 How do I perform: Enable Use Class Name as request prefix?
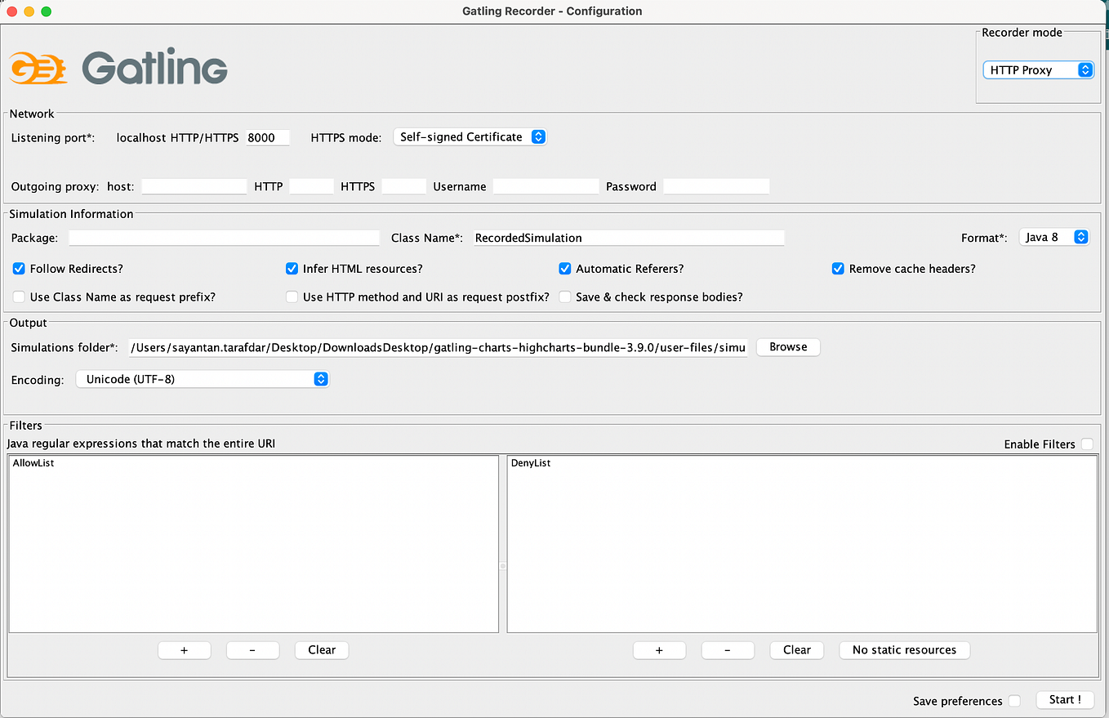tap(18, 297)
